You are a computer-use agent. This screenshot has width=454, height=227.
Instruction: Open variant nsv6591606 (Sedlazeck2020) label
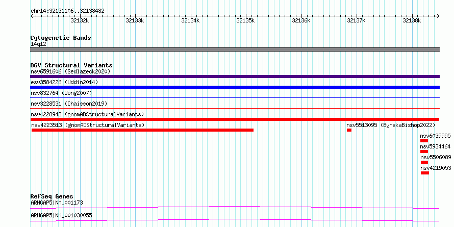(x=70, y=71)
